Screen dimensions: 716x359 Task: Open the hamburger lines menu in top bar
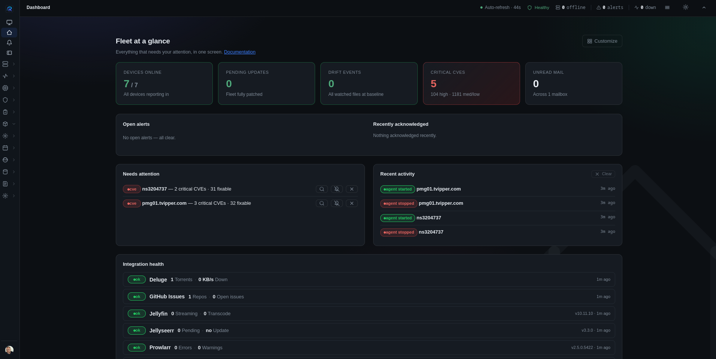click(x=667, y=7)
